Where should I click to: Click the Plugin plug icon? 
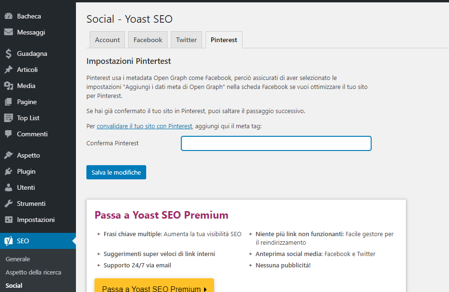pyautogui.click(x=8, y=171)
